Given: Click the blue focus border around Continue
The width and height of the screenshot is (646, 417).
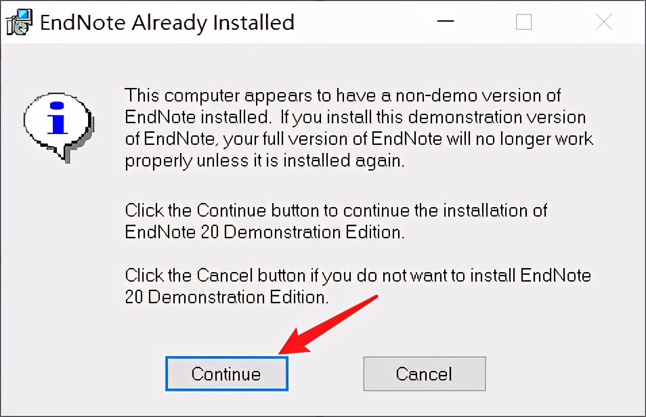Looking at the screenshot, I should click(226, 357).
